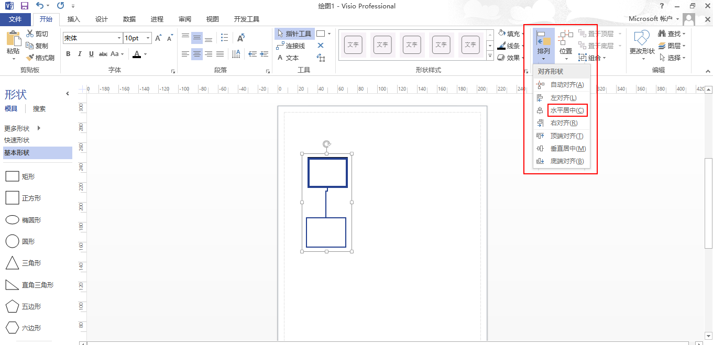
Task: Click the 组合 (Group) icon
Action: click(594, 58)
